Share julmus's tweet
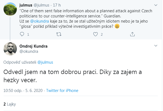This screenshot has width=163, height=111. pos(133,34)
